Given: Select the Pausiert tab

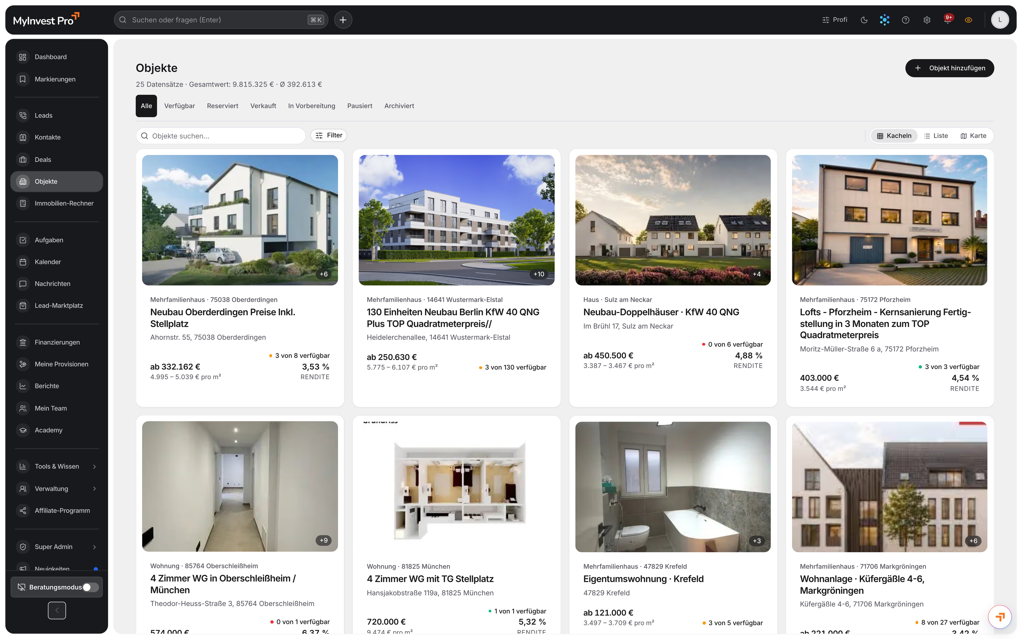Looking at the screenshot, I should [360, 106].
